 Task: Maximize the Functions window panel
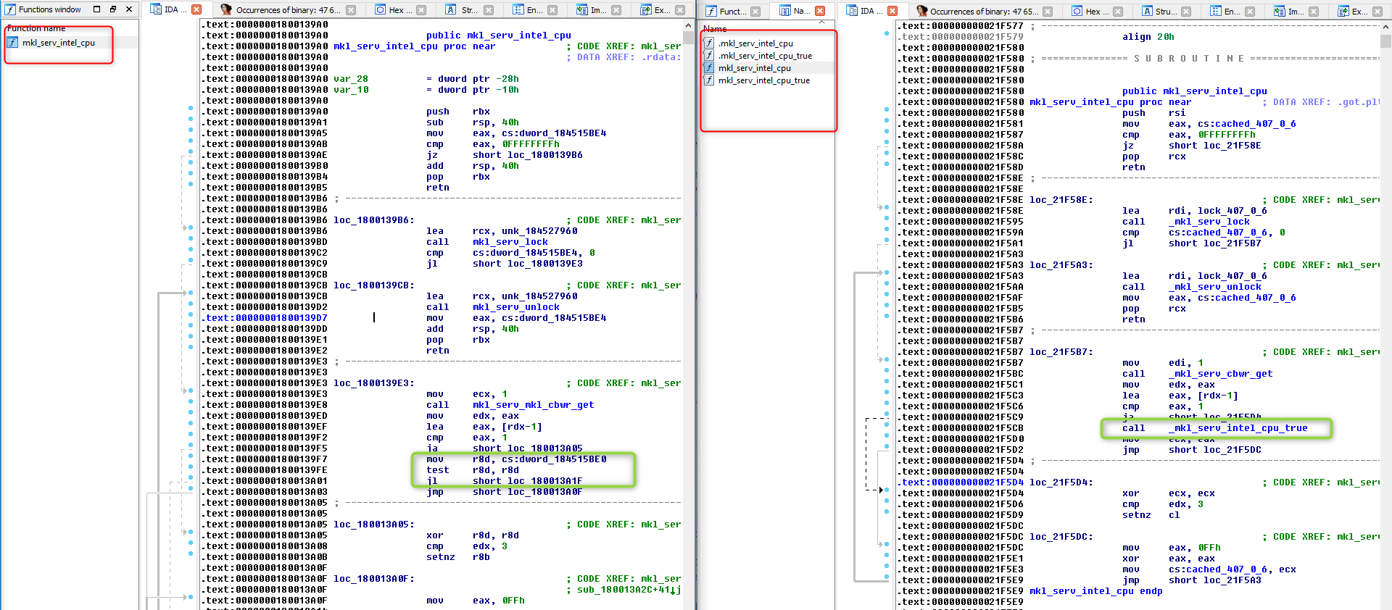click(97, 9)
